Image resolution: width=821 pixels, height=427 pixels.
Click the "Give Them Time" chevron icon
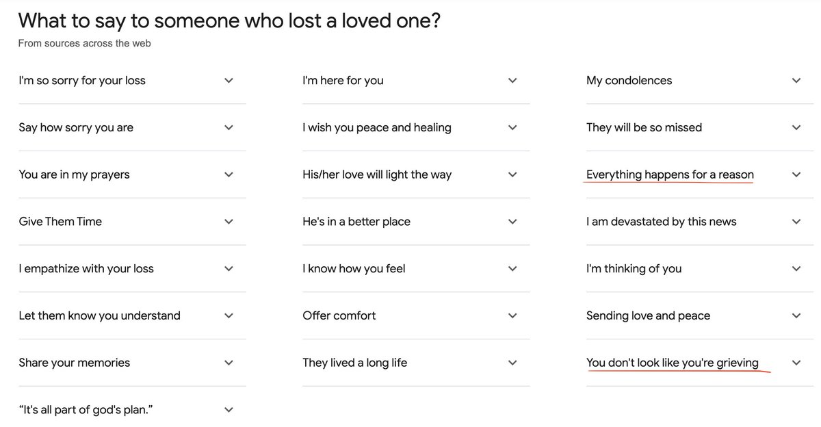point(229,222)
